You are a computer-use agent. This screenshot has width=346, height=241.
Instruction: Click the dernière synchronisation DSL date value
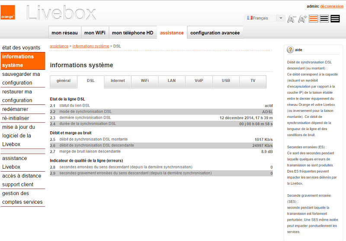[246, 118]
